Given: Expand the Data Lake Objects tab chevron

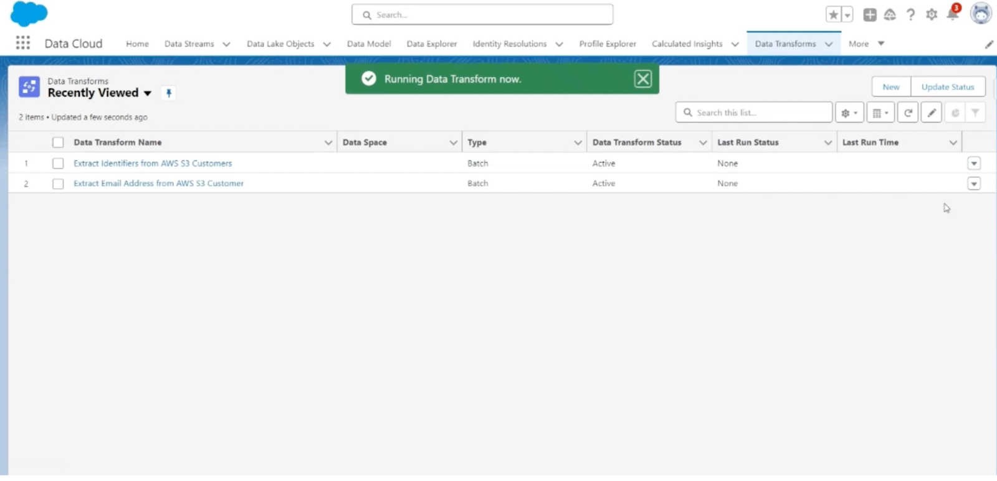Looking at the screenshot, I should (x=327, y=44).
